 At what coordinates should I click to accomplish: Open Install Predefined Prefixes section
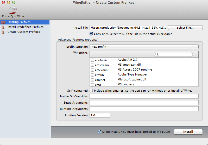click(x=25, y=27)
